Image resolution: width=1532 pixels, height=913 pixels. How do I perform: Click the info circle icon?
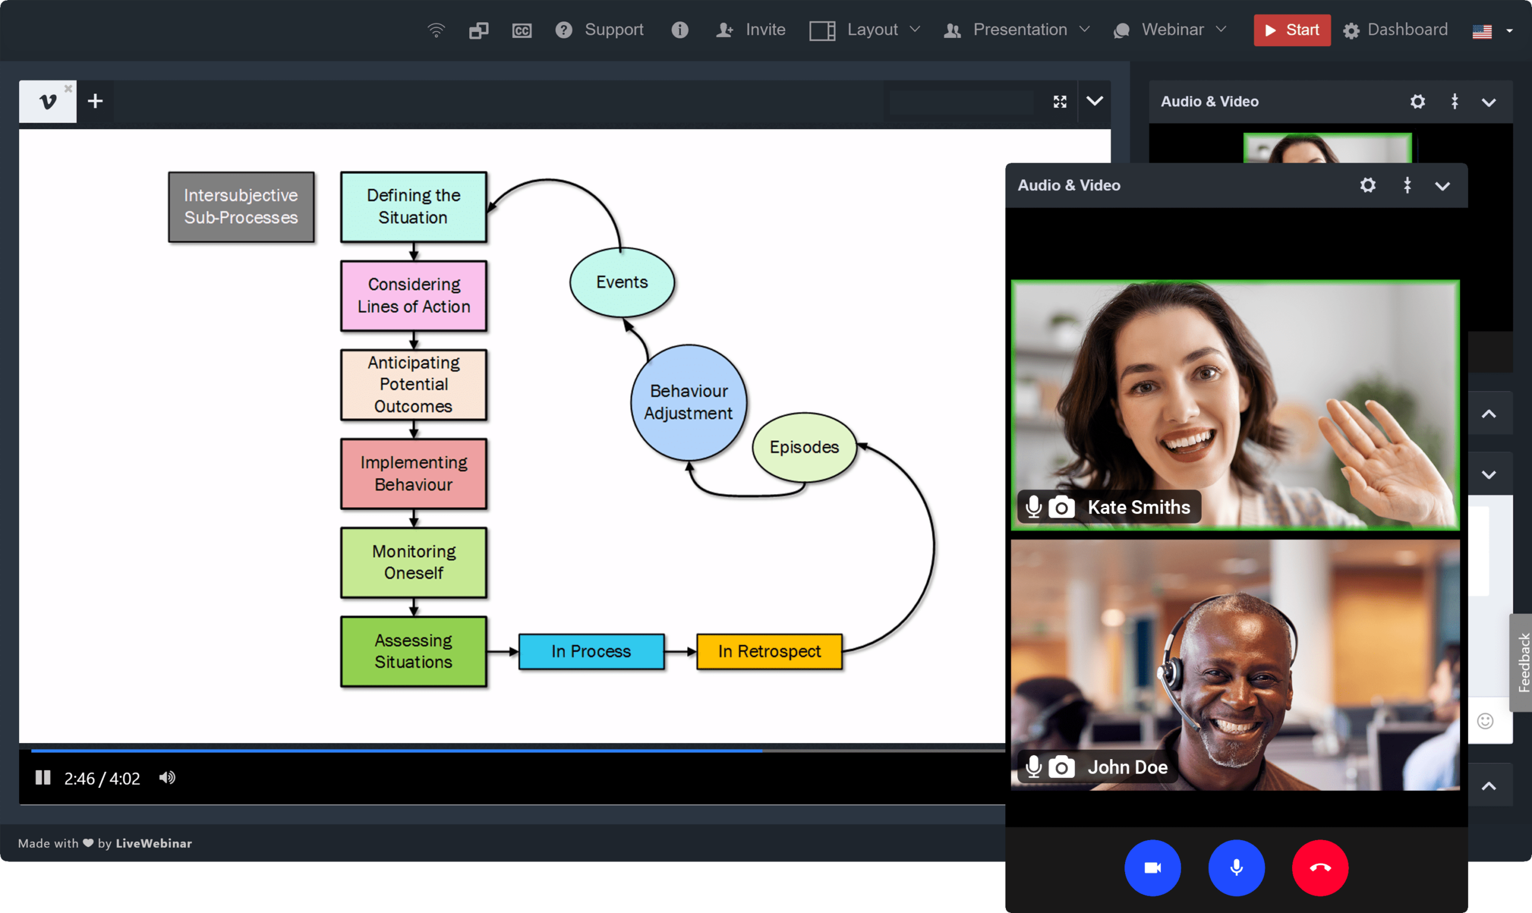[x=679, y=30]
